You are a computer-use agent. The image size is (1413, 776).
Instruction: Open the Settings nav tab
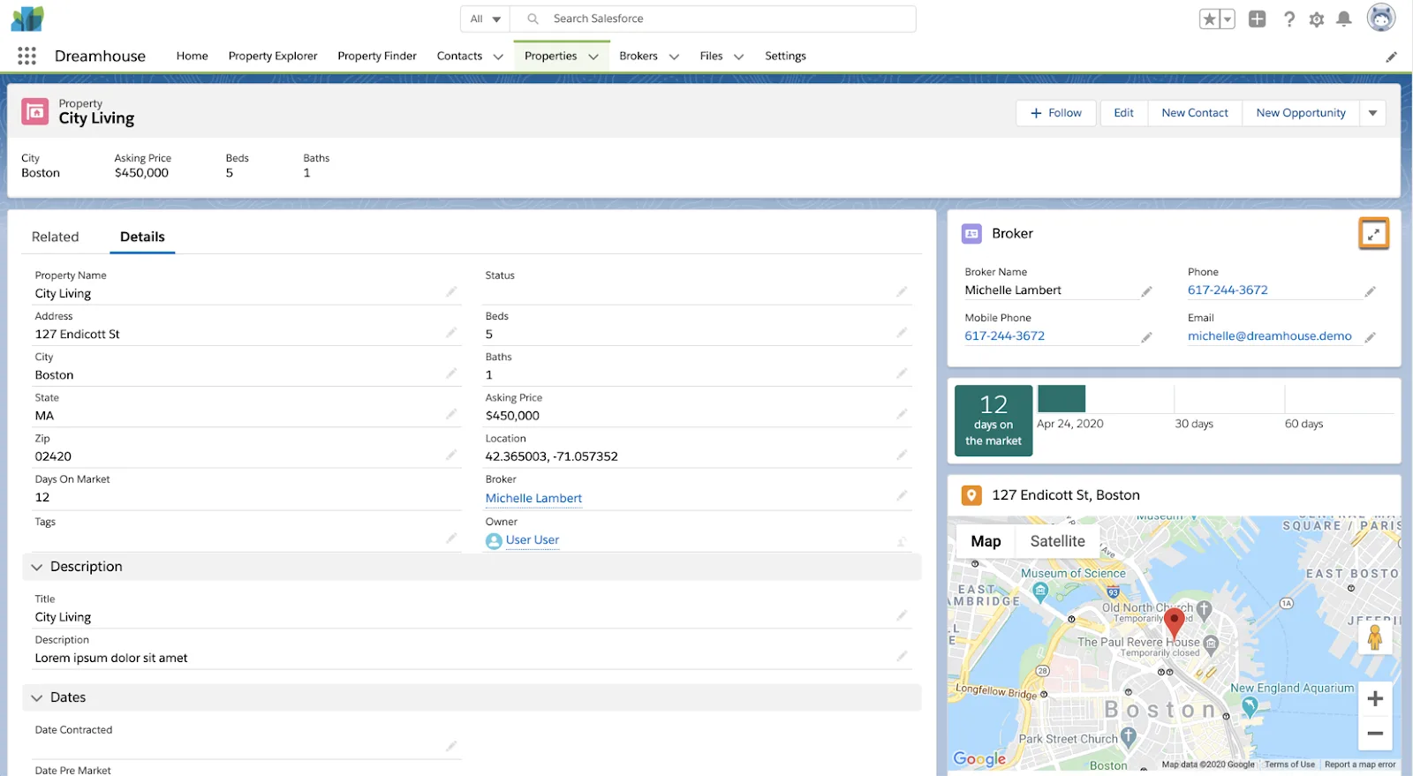(785, 56)
